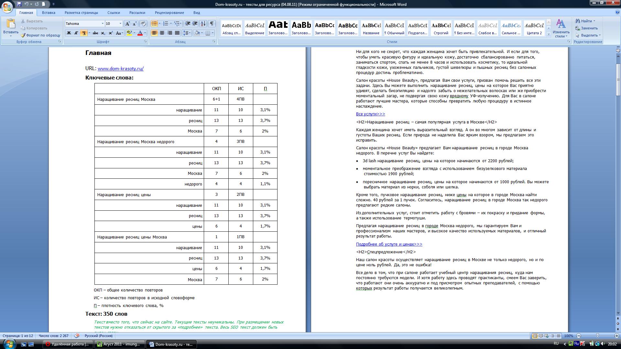This screenshot has width=621, height=349.
Task: Click the strikethrough abc icon
Action: 95,33
